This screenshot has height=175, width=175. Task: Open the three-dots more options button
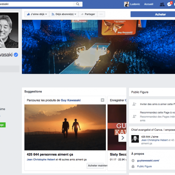pyautogui.click(x=101, y=14)
